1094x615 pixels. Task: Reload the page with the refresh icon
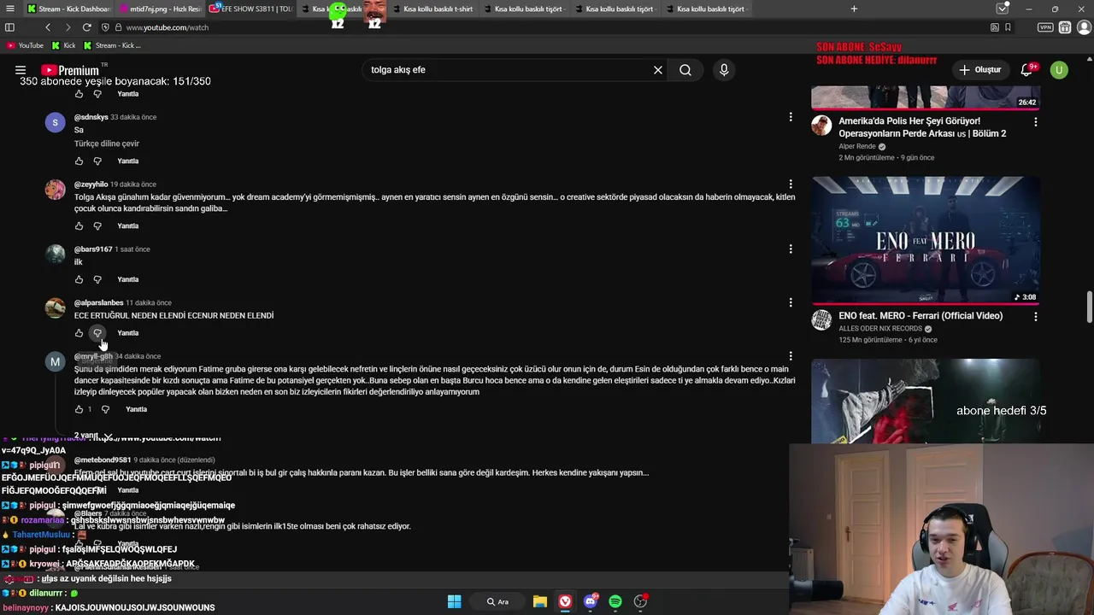click(x=86, y=27)
